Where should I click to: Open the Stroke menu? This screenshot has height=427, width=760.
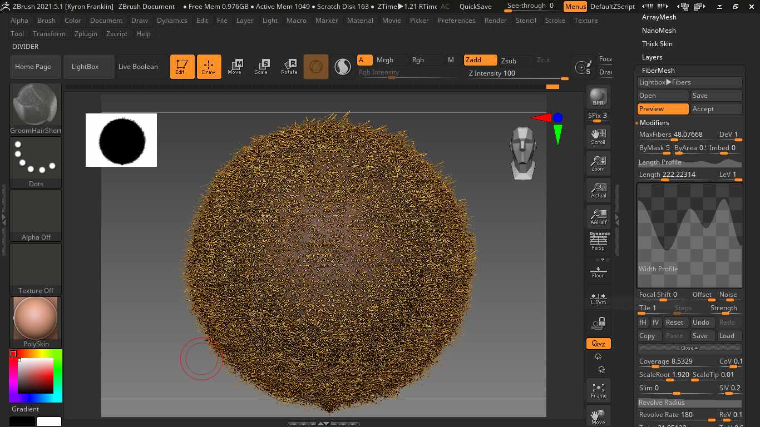(x=555, y=21)
